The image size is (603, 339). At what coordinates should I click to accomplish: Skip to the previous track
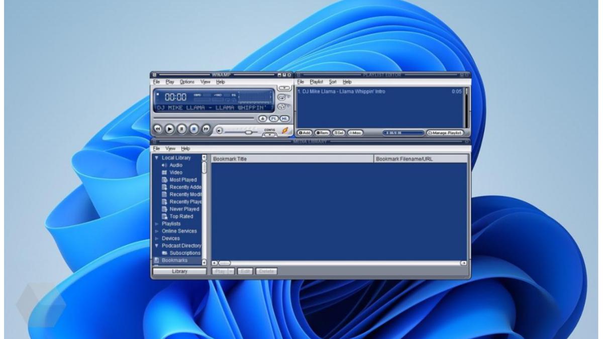(x=158, y=129)
